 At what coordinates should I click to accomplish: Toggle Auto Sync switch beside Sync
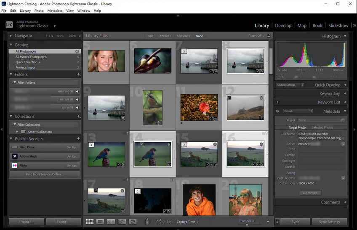[277, 221]
